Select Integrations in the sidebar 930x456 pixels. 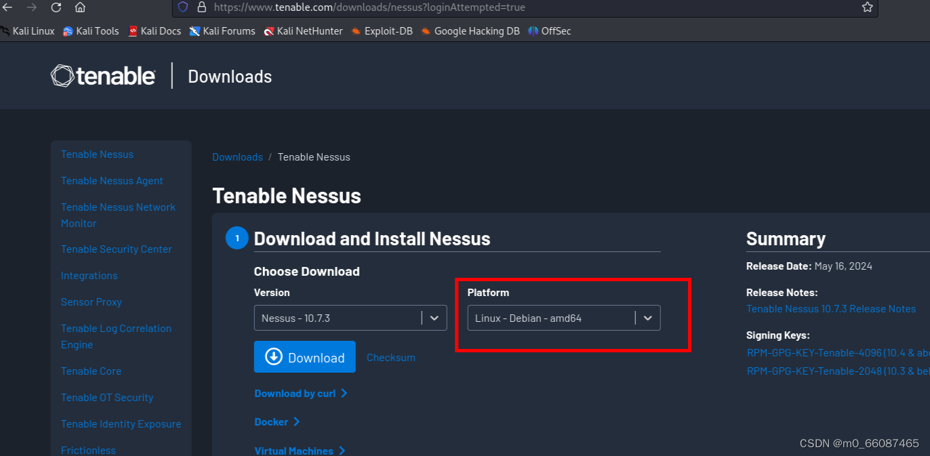pos(89,275)
